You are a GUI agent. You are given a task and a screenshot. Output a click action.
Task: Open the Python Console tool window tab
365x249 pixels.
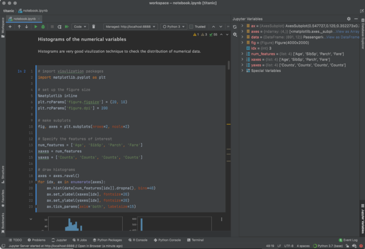click(x=167, y=240)
